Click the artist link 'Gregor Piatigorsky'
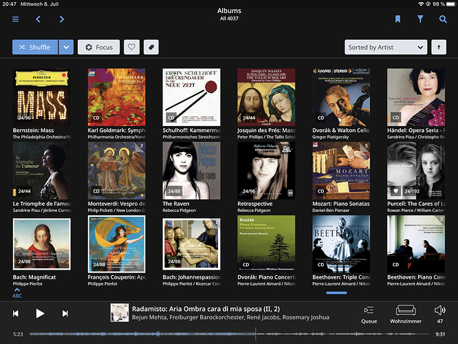Screen dimensions: 458x344 pyautogui.click(x=330, y=137)
